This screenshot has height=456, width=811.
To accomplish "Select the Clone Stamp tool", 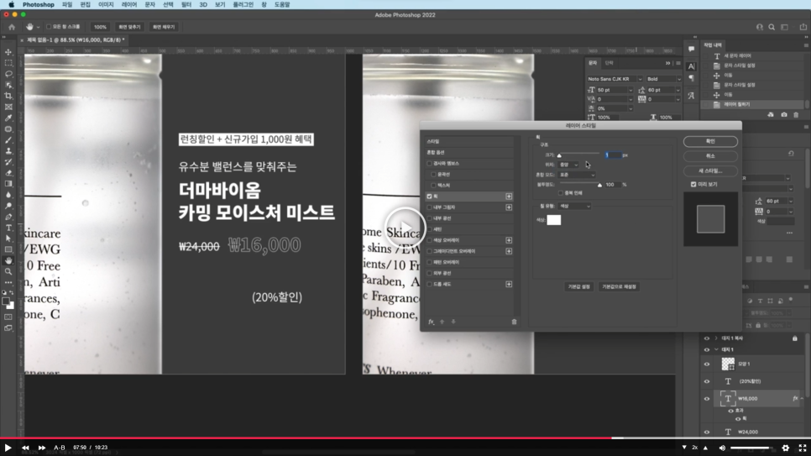I will (x=8, y=150).
